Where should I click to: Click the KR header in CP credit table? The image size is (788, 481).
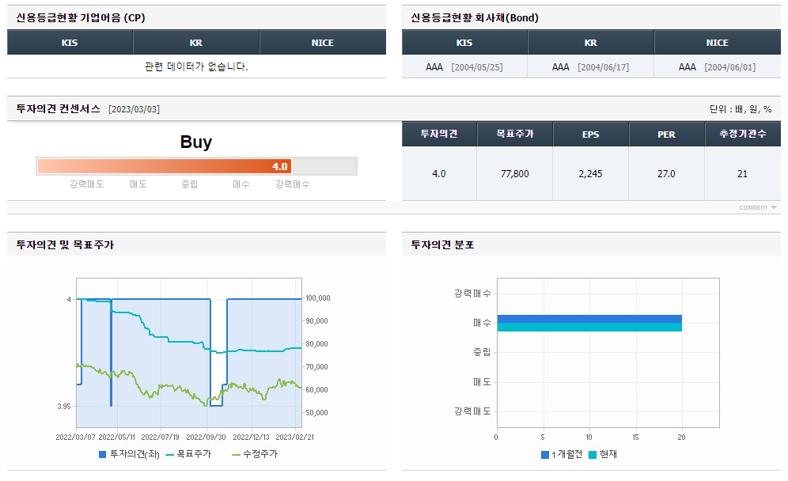(196, 42)
